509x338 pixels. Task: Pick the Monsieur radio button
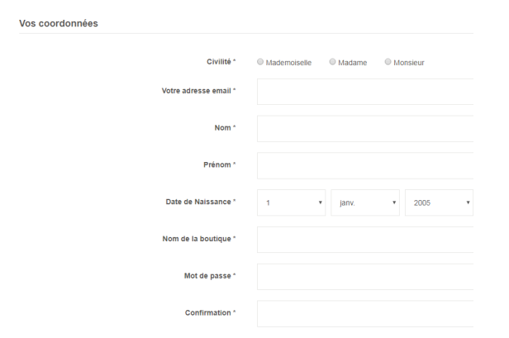coord(388,62)
